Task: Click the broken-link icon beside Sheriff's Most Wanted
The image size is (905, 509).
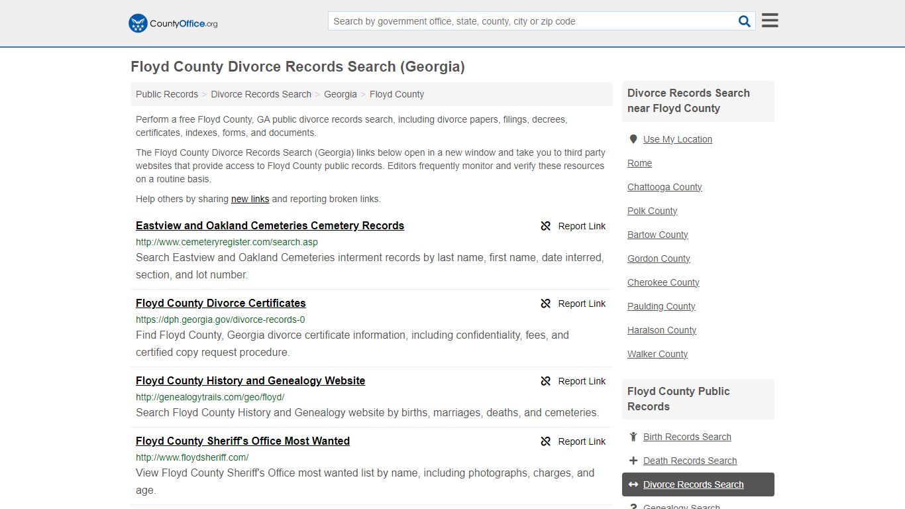Action: tap(546, 441)
